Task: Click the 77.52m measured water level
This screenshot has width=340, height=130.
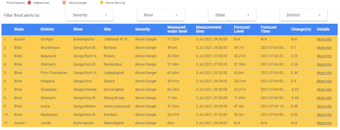Action: pyautogui.click(x=173, y=39)
